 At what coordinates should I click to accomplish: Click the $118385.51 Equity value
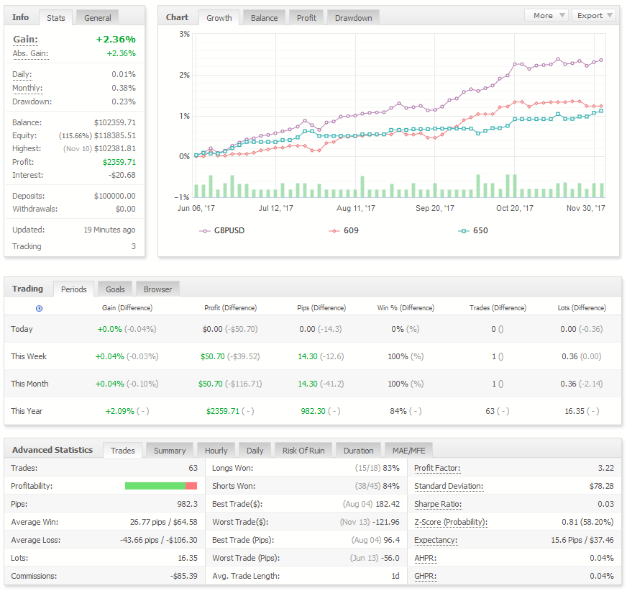click(x=115, y=136)
